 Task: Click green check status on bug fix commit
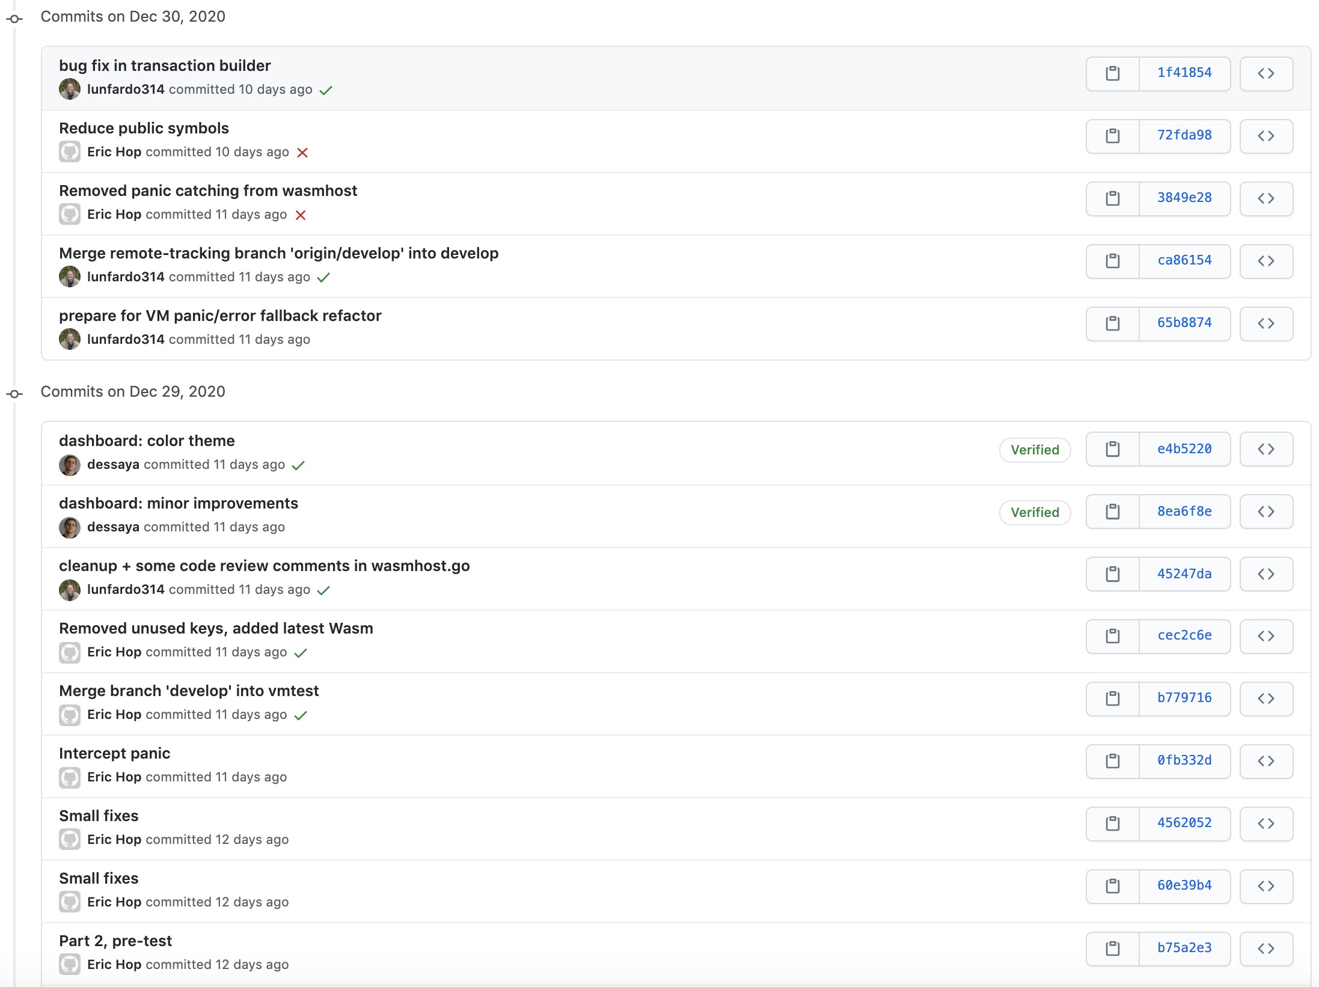click(x=326, y=90)
